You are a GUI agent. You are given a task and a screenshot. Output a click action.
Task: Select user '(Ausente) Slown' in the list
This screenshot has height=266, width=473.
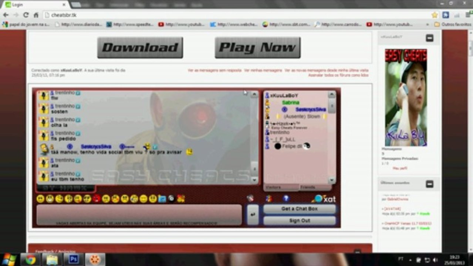click(301, 116)
